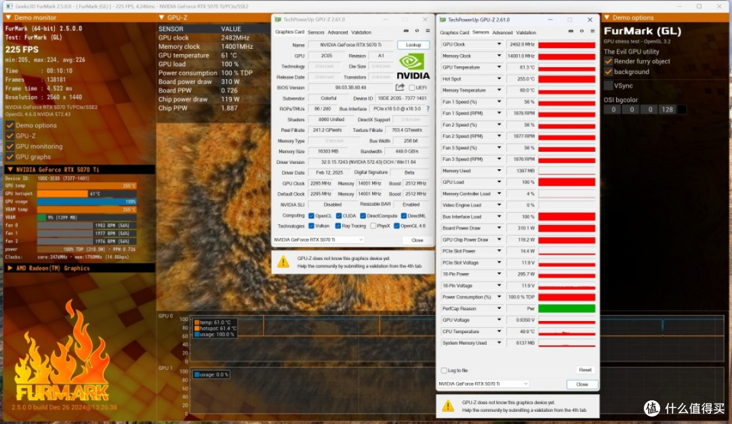Uncheck the GPU-Z checkbox in Demo monitor
The image size is (732, 424).
[x=9, y=135]
